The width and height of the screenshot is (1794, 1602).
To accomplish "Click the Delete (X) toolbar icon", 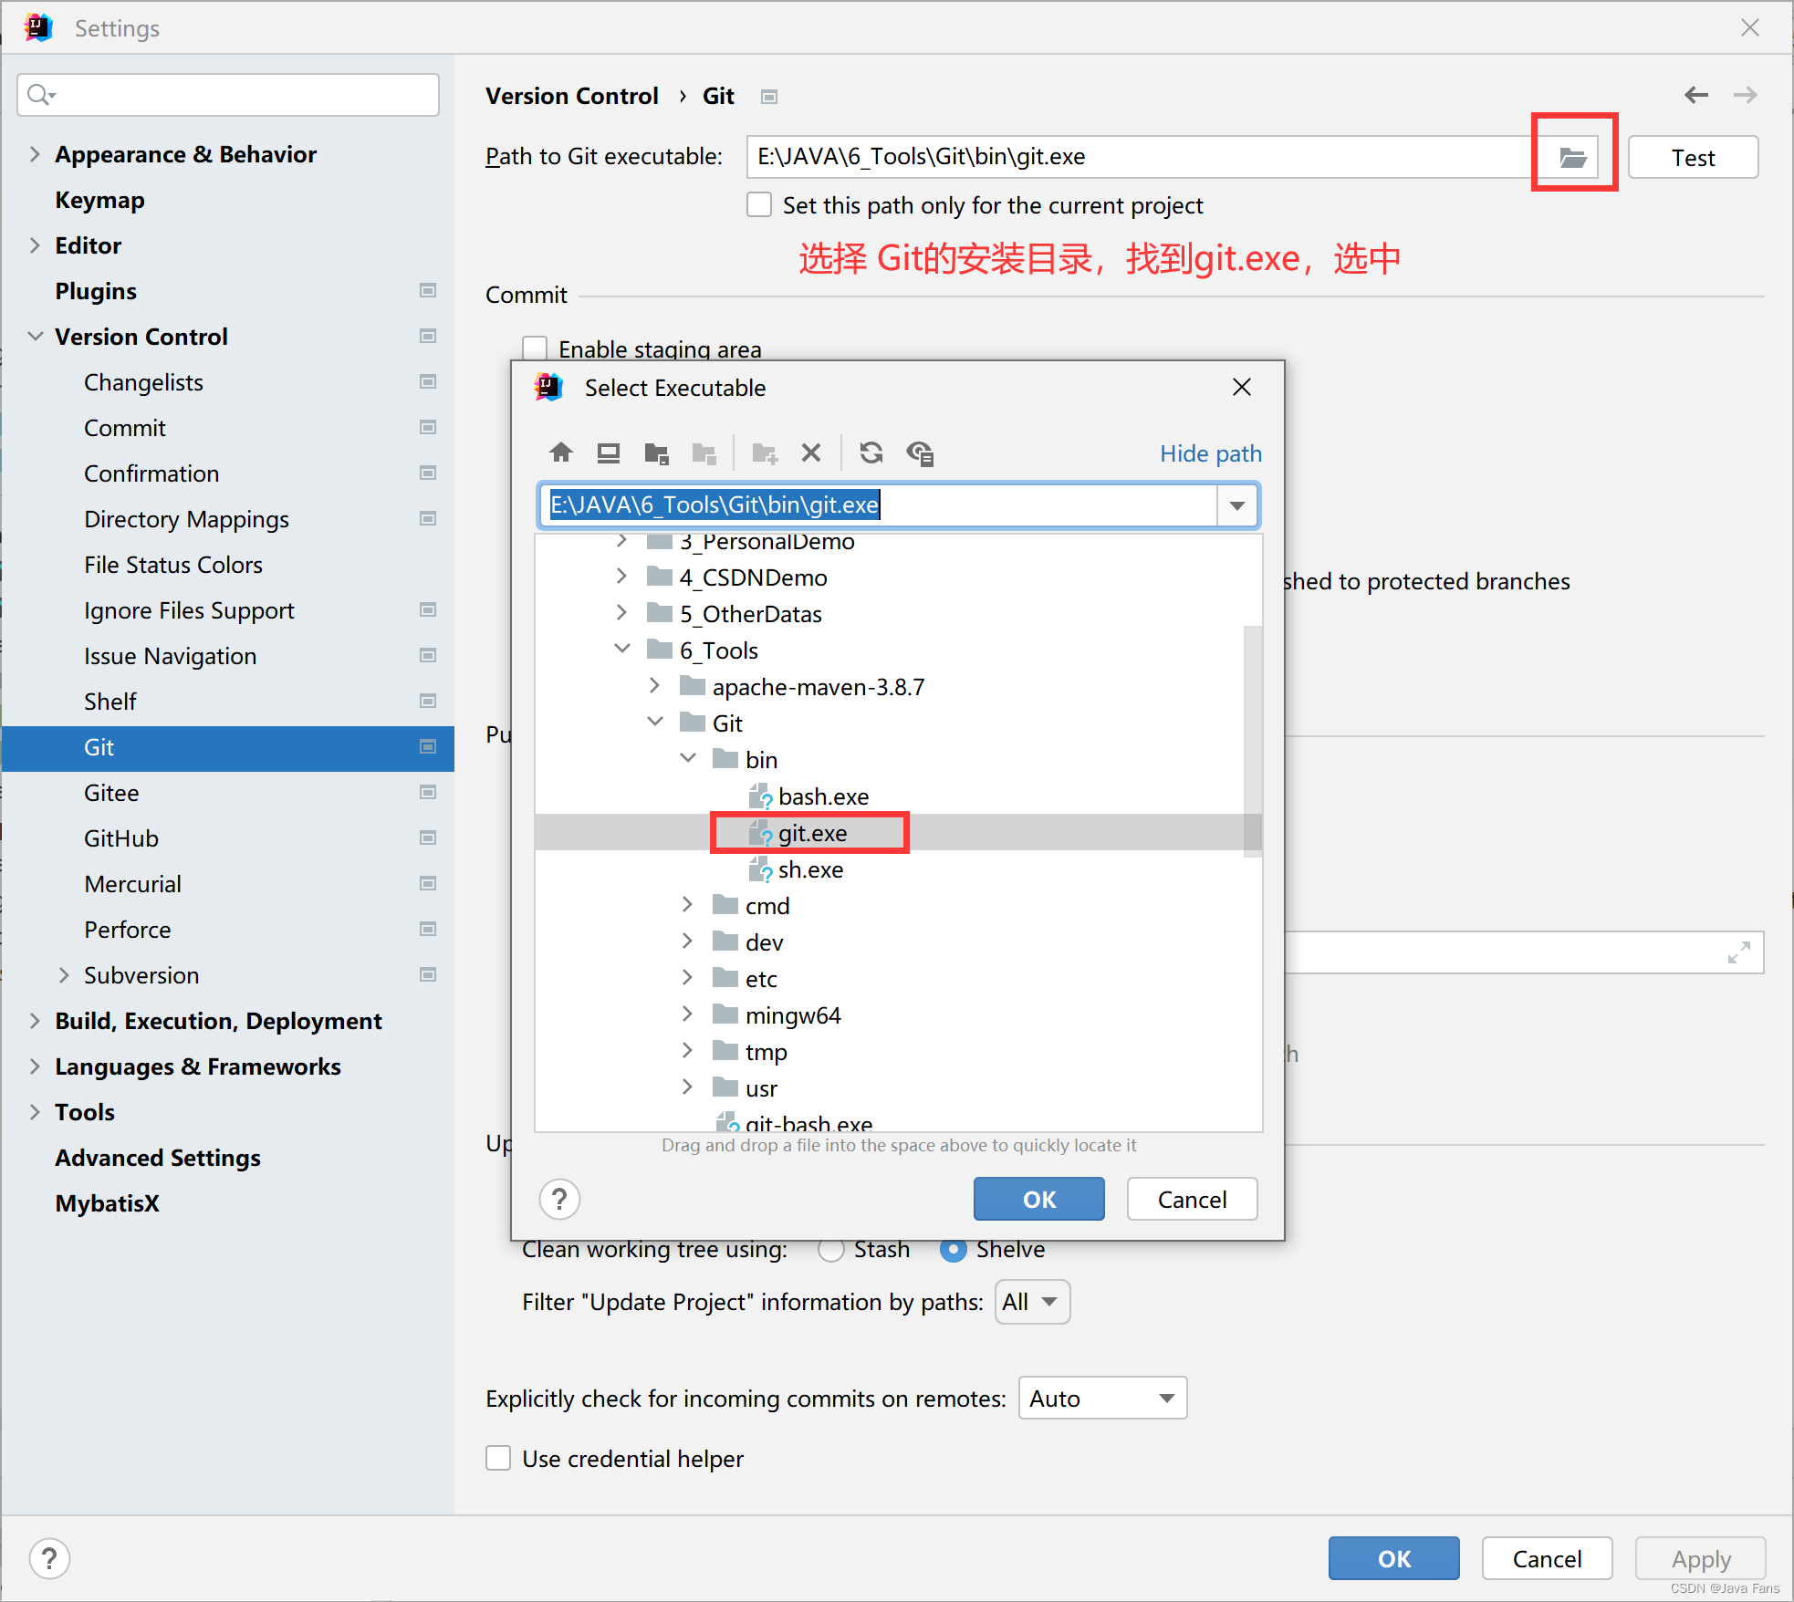I will pyautogui.click(x=811, y=453).
